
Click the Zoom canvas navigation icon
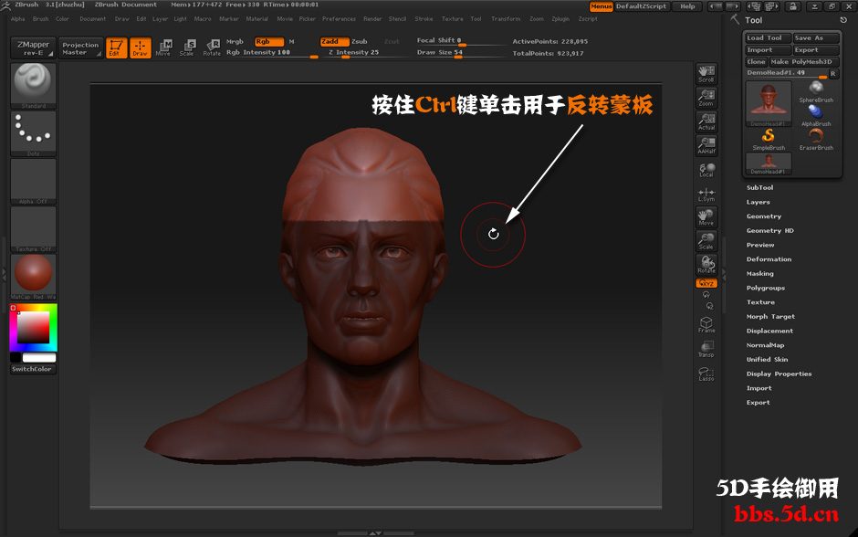point(706,98)
